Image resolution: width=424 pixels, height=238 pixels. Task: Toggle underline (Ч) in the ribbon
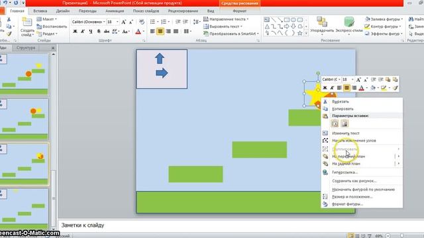point(91,31)
